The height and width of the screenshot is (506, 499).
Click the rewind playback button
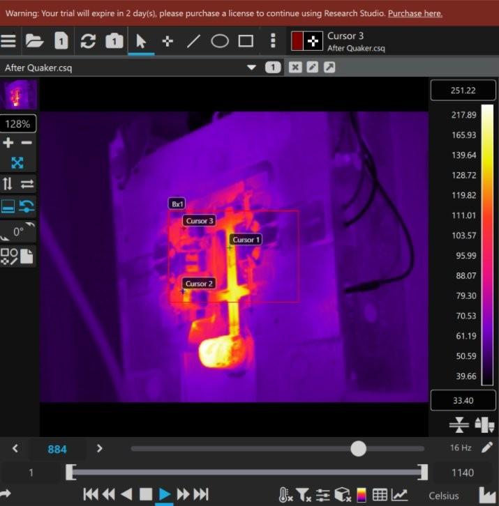(109, 494)
